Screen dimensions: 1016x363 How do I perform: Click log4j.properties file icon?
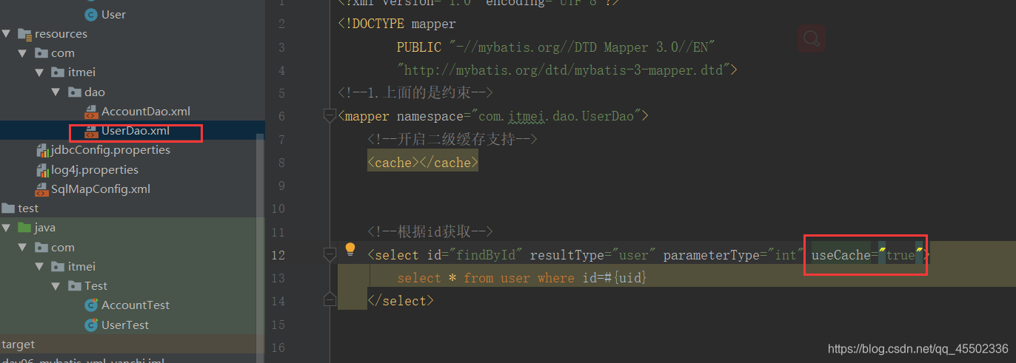42,169
